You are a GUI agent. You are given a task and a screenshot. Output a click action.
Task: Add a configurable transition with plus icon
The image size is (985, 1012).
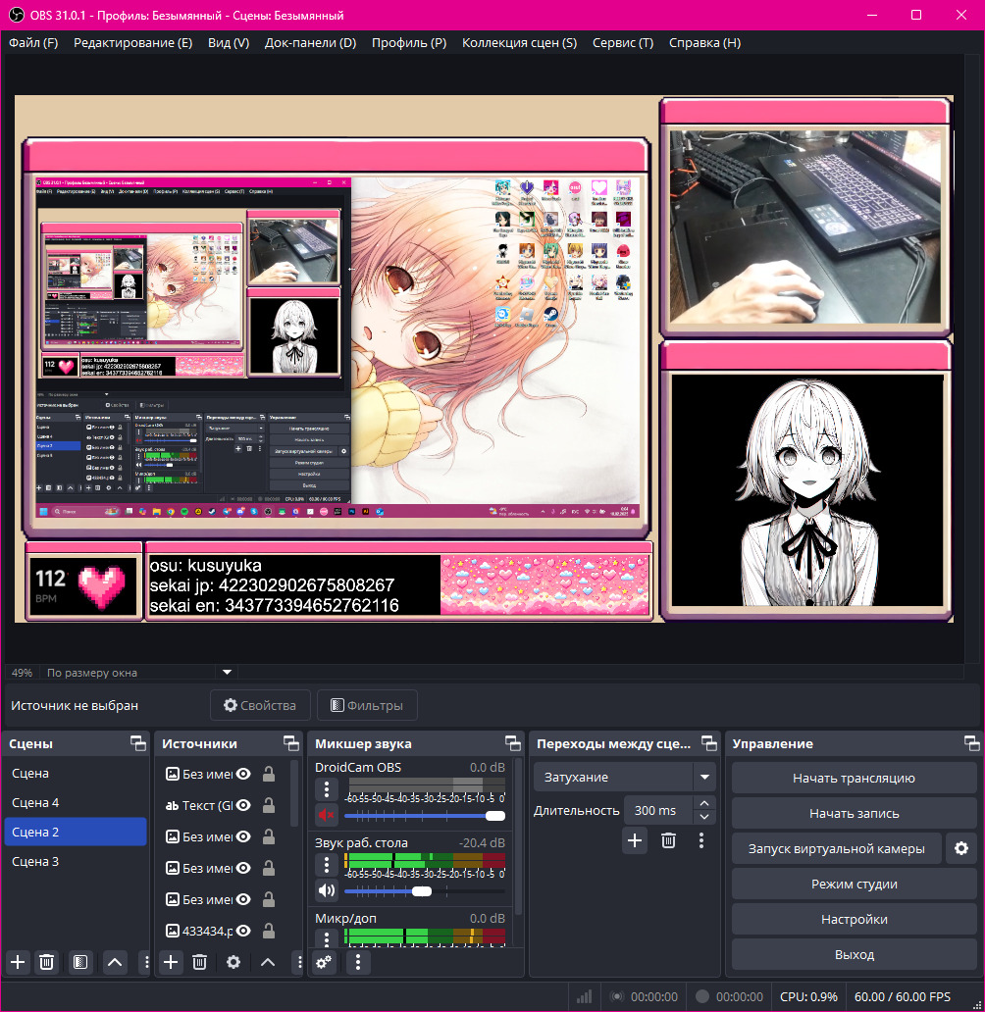click(x=635, y=840)
